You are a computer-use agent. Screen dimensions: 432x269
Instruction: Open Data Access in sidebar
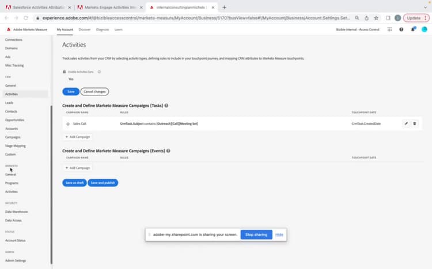13,220
